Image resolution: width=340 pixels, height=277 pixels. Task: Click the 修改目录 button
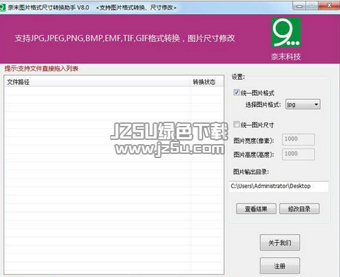(x=300, y=208)
